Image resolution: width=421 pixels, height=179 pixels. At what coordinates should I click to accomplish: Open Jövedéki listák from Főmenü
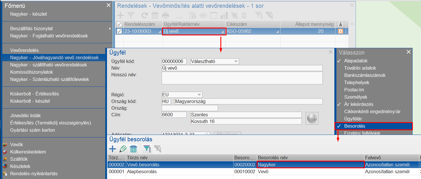(x=26, y=115)
